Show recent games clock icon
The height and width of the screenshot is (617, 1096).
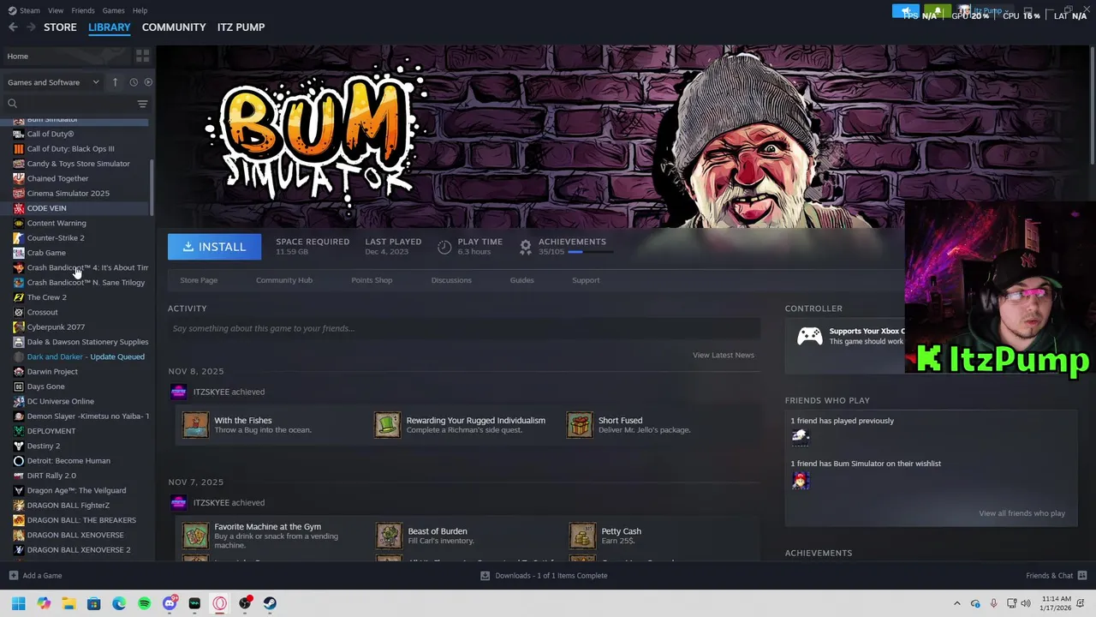coord(134,82)
